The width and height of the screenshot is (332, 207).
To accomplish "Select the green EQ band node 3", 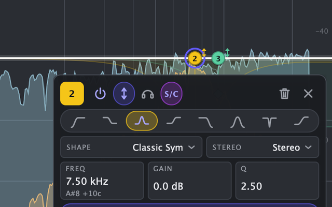I will (x=218, y=58).
